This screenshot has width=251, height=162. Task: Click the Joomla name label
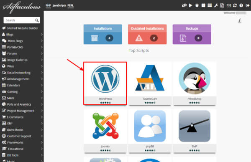(x=105, y=147)
